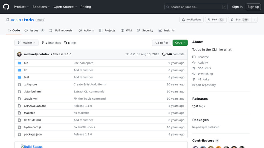Open the README.md file
The image size is (264, 148).
(32, 120)
